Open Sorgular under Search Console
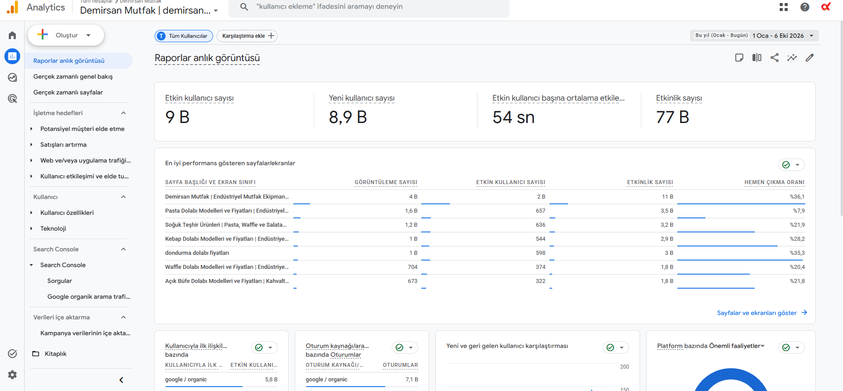The image size is (843, 391). click(60, 281)
